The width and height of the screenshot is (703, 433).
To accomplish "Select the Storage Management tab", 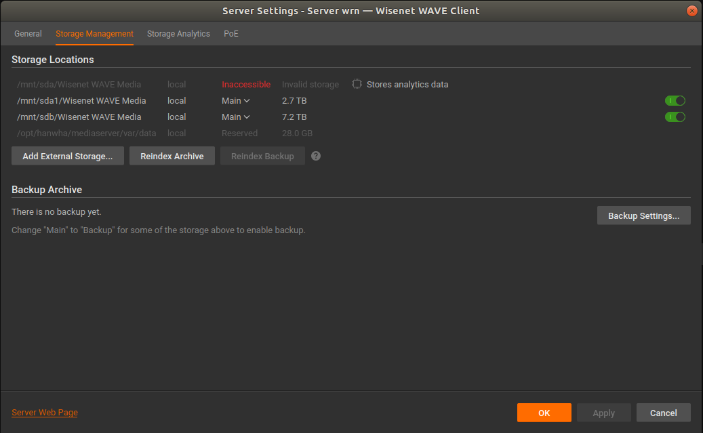I will 95,34.
